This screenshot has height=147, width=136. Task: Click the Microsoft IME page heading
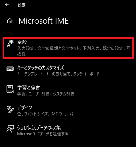(x=44, y=21)
